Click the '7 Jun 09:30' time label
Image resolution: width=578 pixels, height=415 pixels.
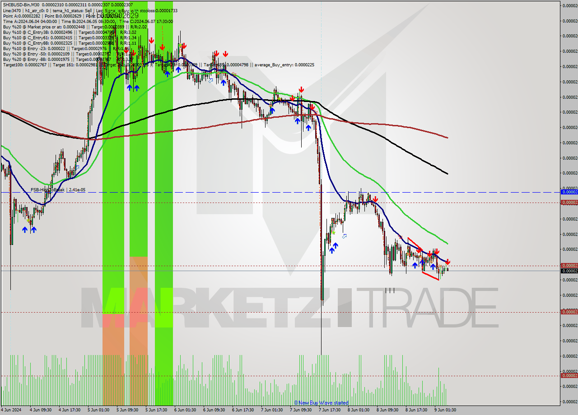(x=300, y=410)
